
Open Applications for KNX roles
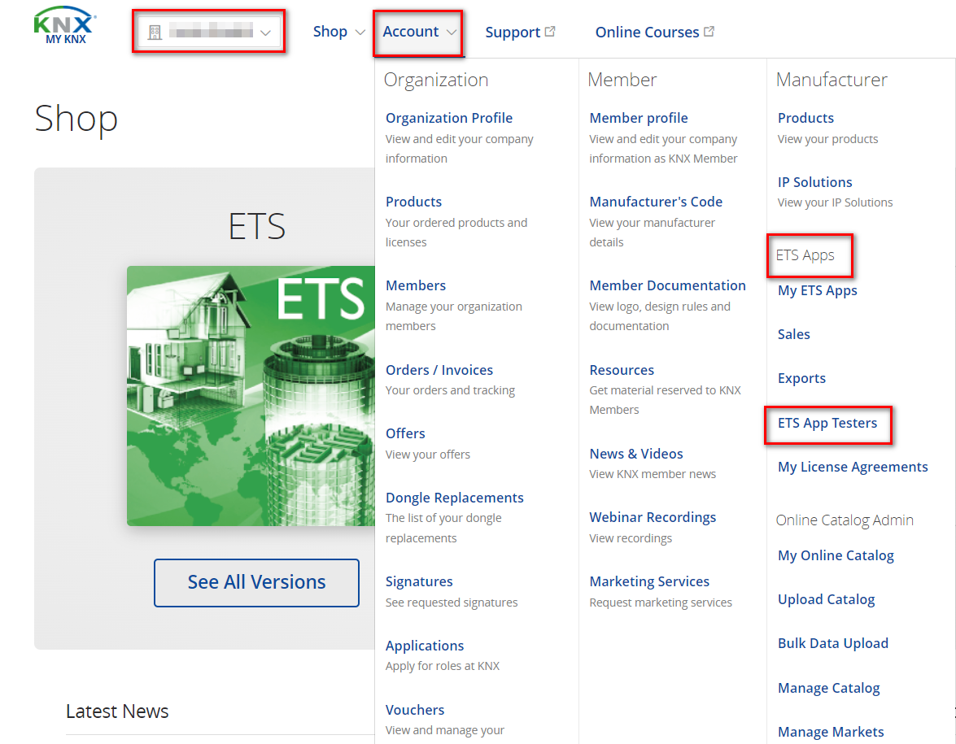425,646
